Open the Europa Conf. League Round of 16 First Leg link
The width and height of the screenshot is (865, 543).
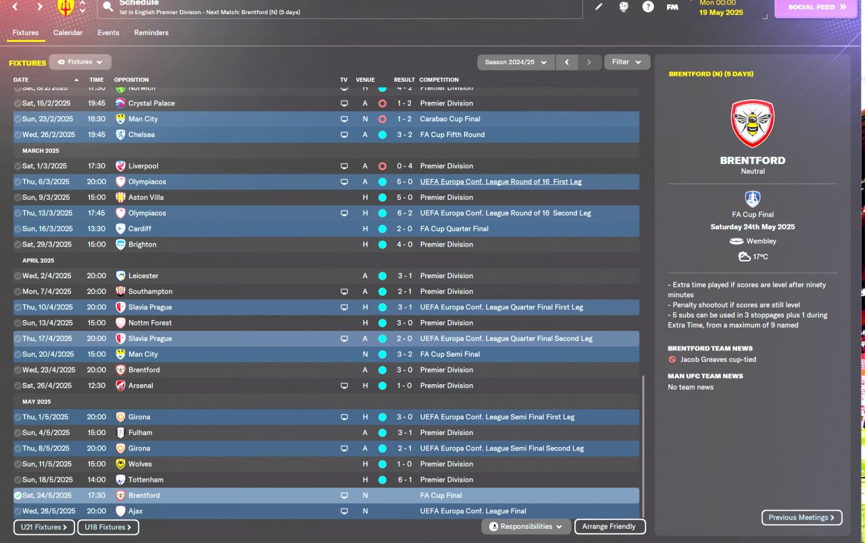(x=501, y=182)
